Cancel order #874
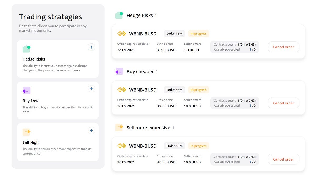 tap(284, 47)
